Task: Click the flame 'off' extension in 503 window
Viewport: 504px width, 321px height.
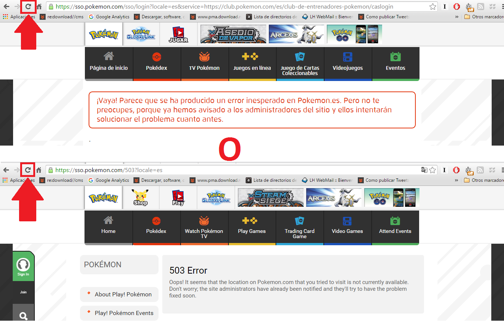Action: coord(469,170)
